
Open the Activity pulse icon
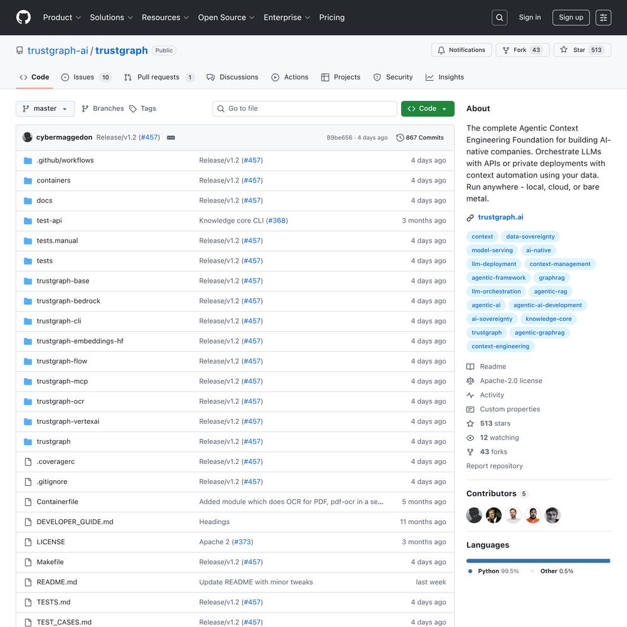[470, 395]
